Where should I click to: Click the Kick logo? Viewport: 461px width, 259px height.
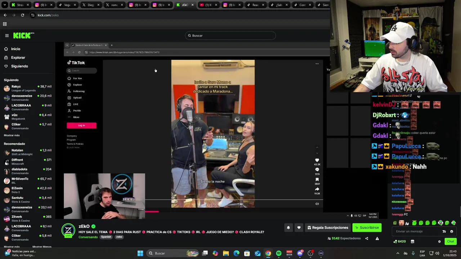[24, 36]
